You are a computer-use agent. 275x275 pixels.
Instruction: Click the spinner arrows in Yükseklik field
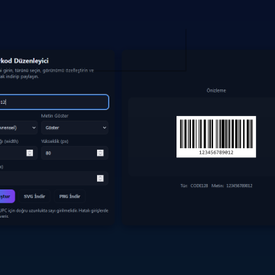[100, 153]
